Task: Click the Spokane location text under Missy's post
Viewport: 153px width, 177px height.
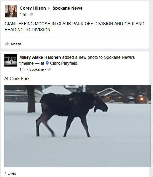Action: tap(37, 69)
